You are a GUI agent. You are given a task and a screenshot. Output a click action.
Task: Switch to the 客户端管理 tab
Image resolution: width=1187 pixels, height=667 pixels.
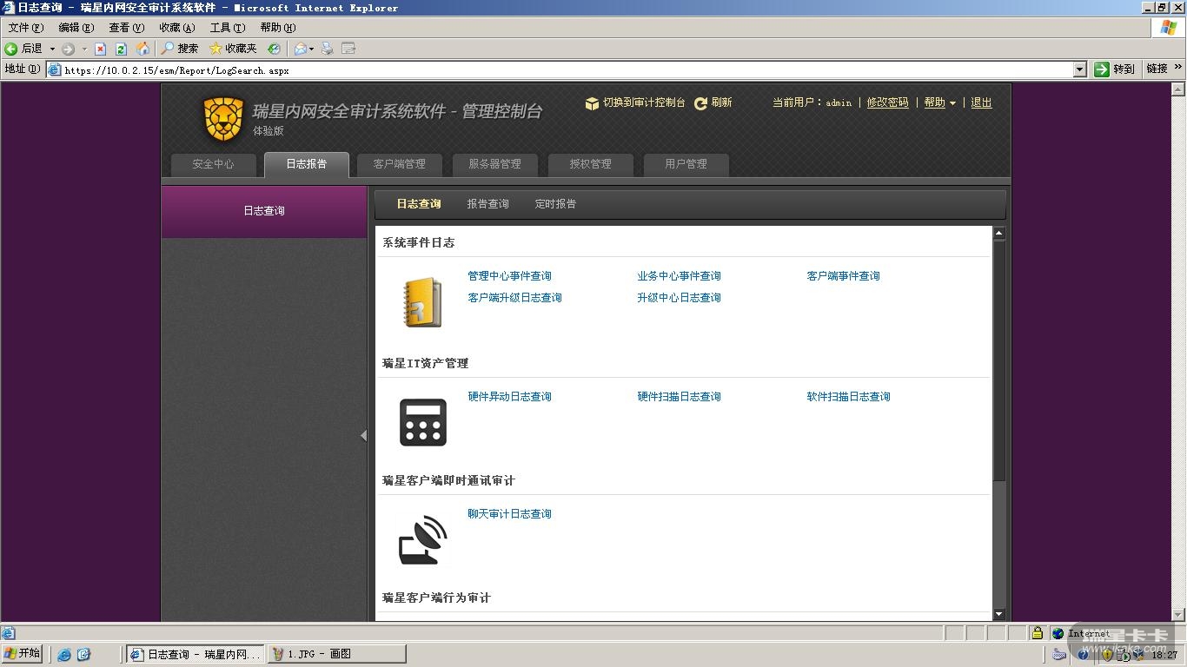[x=399, y=164]
